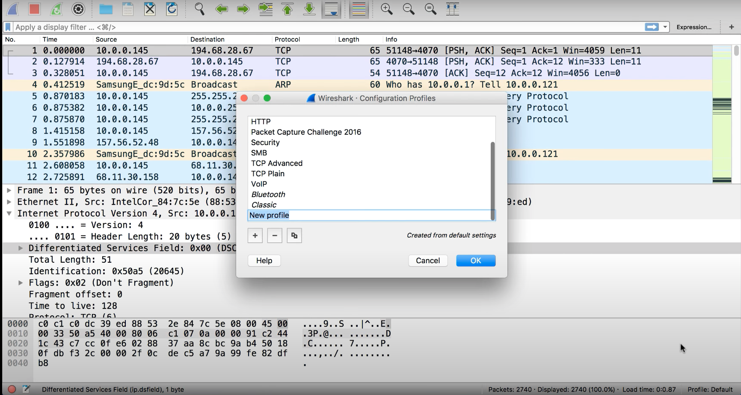Jump to the last packet
The height and width of the screenshot is (395, 741).
tap(309, 9)
